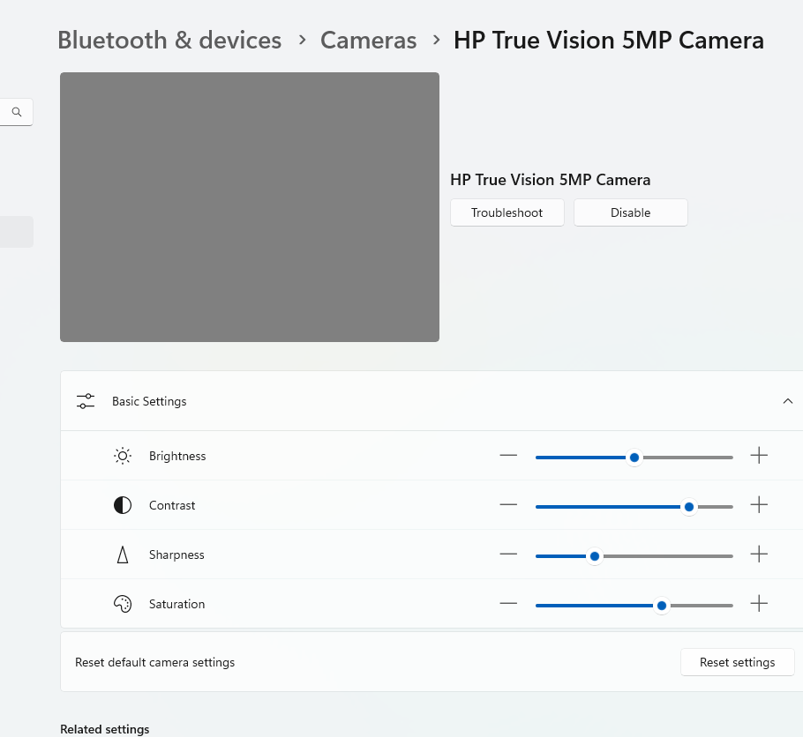Click the Contrast slider handle
Viewport: 803px width, 737px height.
[x=688, y=506]
